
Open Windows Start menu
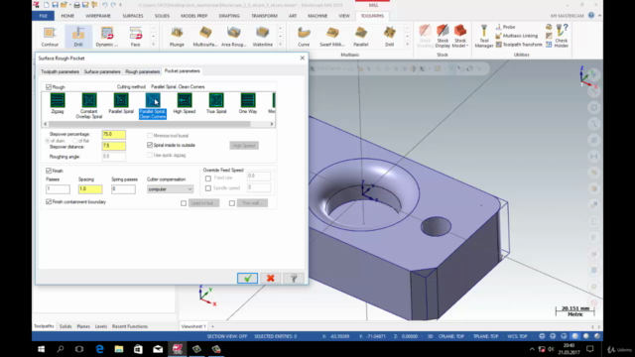(42, 349)
